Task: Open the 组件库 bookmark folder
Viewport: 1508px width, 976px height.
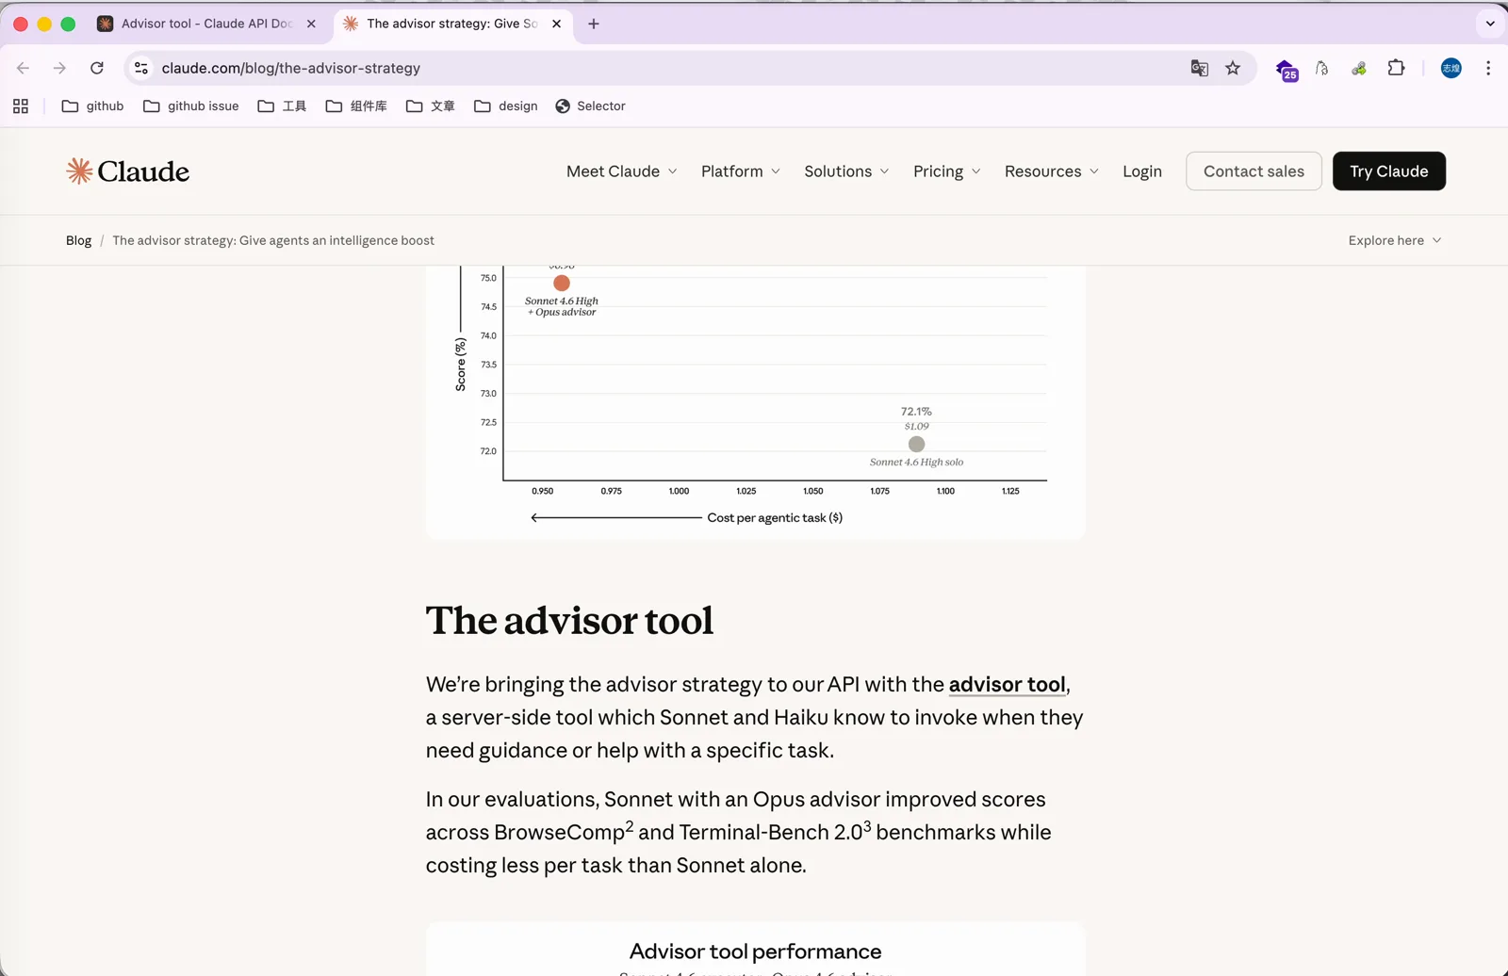Action: coord(356,106)
